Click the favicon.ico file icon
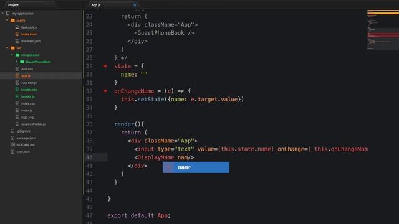 [17, 27]
